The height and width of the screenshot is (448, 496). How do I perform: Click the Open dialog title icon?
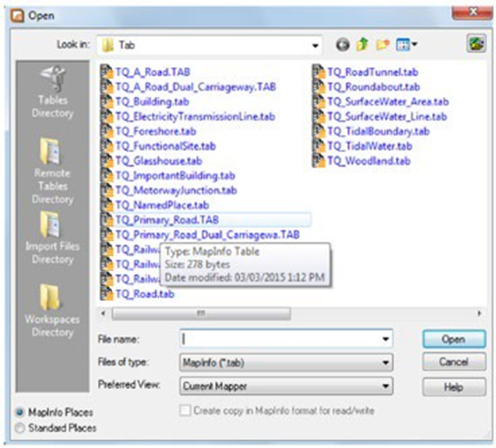coord(18,15)
